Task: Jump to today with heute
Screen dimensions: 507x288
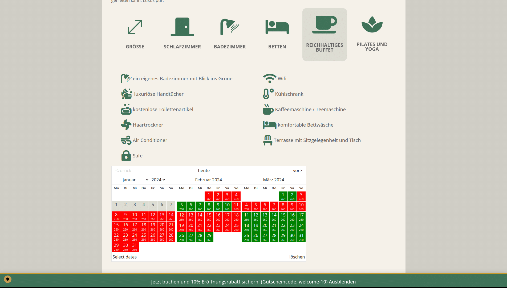Action: pos(204,170)
